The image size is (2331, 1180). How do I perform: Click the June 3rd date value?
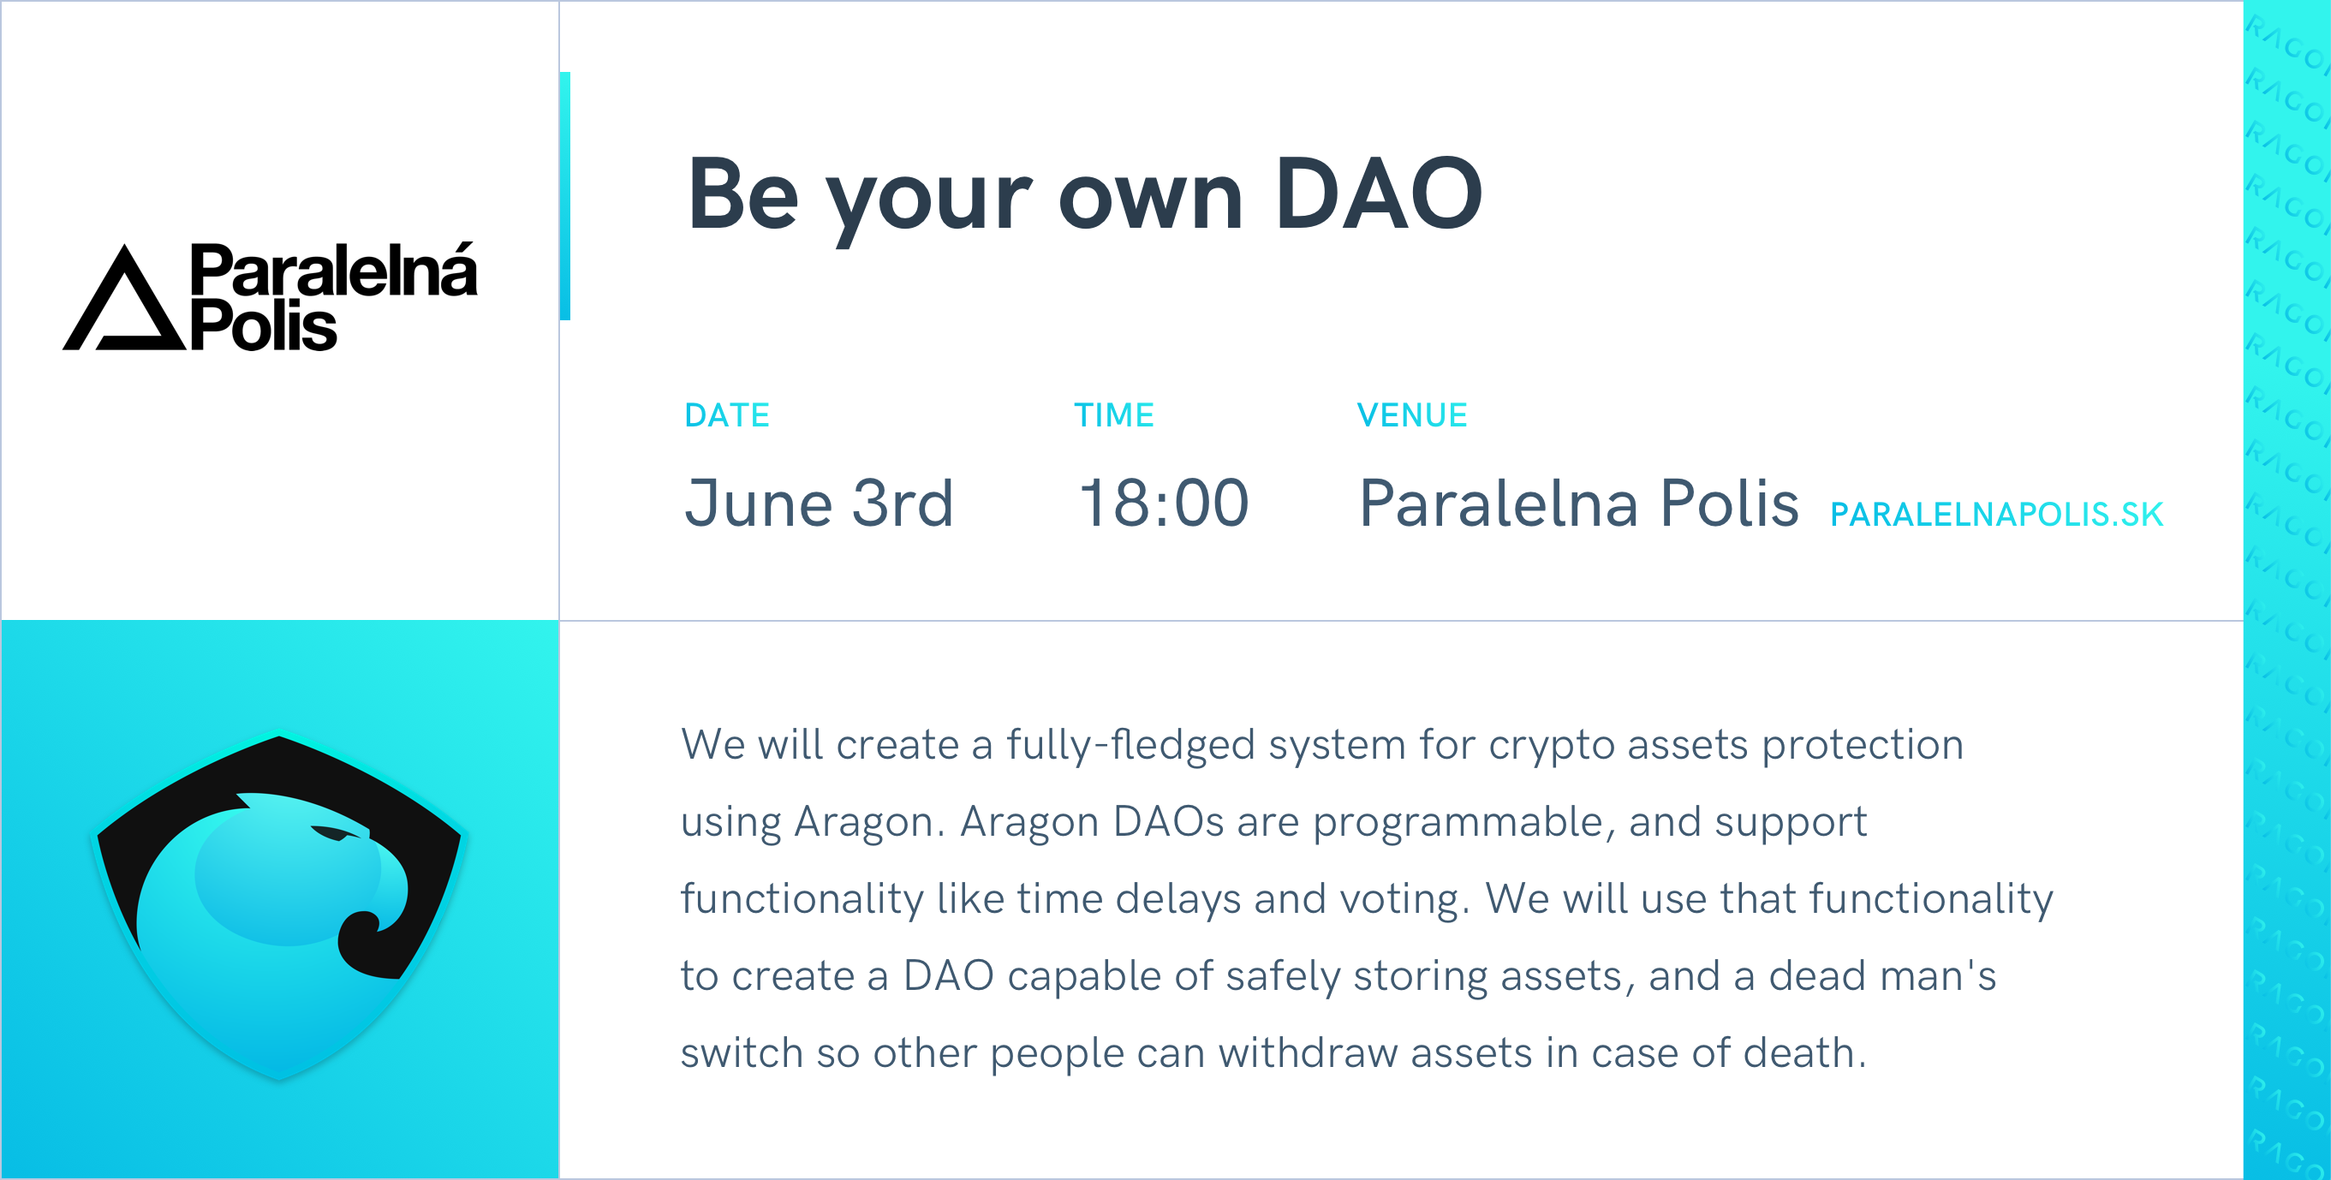[819, 504]
